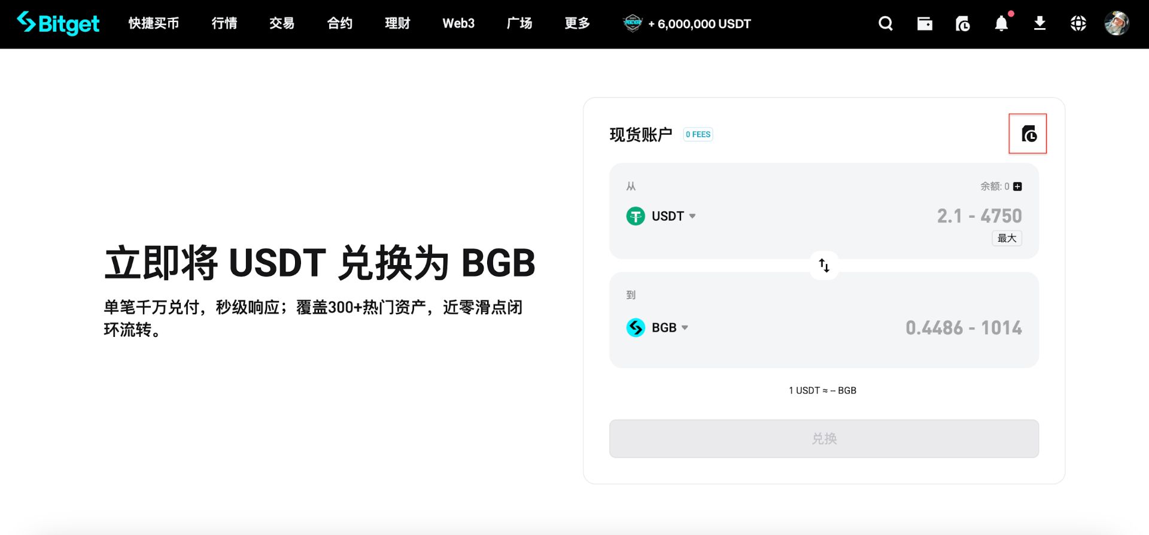Open the 广场 menu
The width and height of the screenshot is (1149, 535).
pos(519,23)
